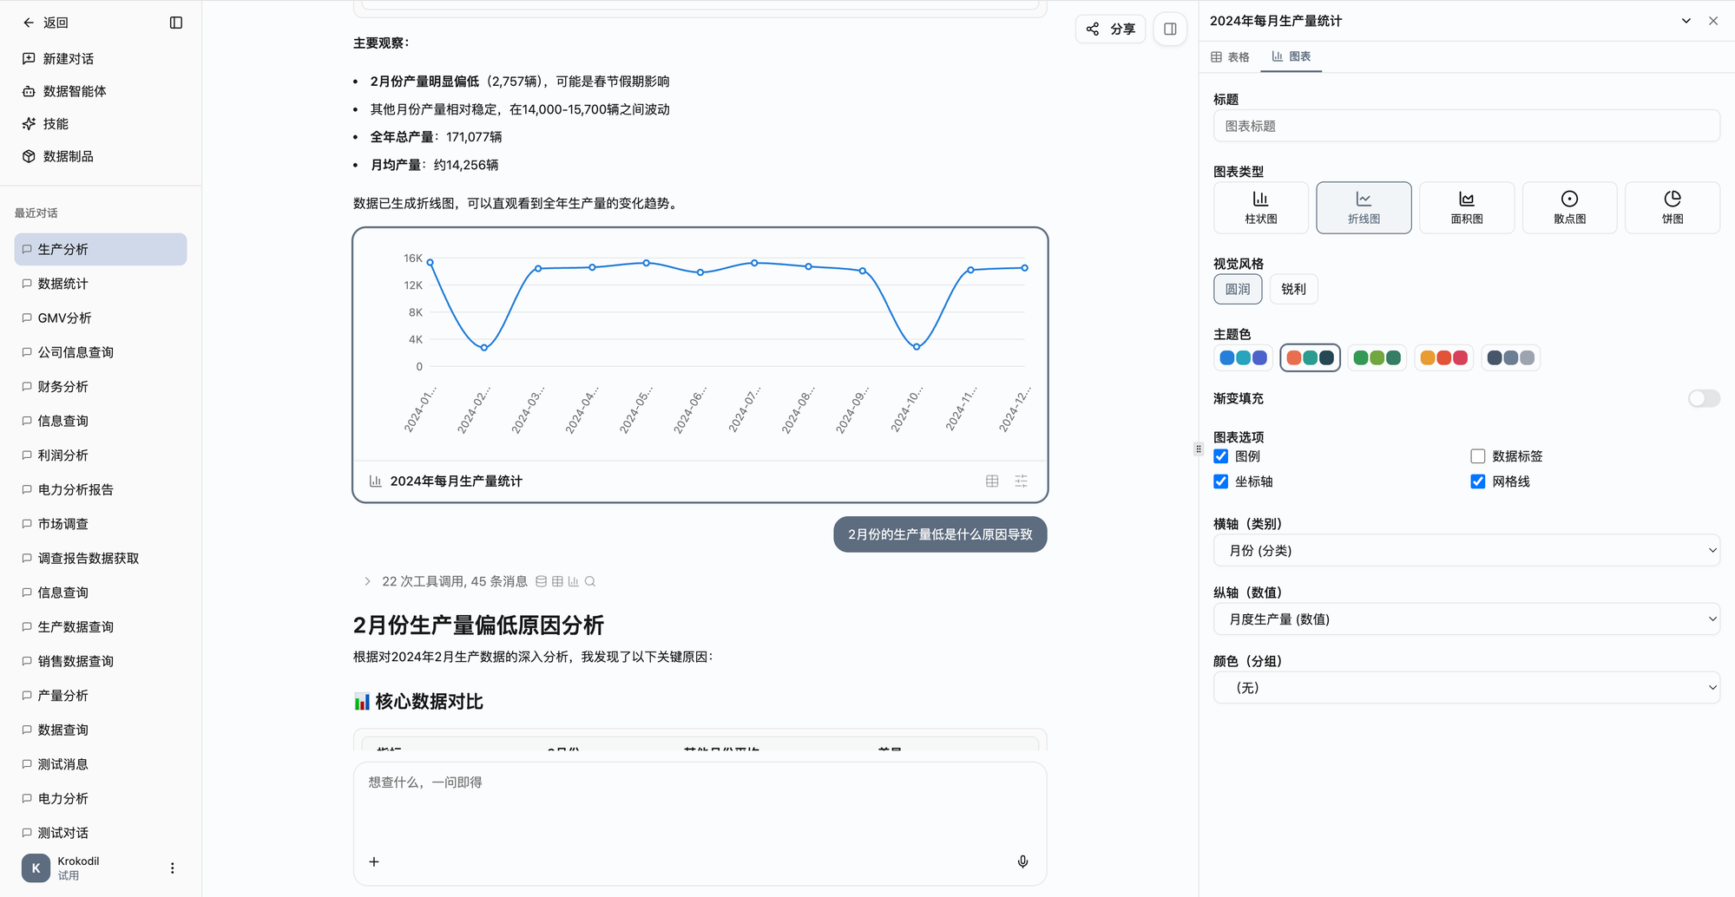The width and height of the screenshot is (1735, 897).
Task: Select the 饼图 pie chart type
Action: [x=1672, y=207]
